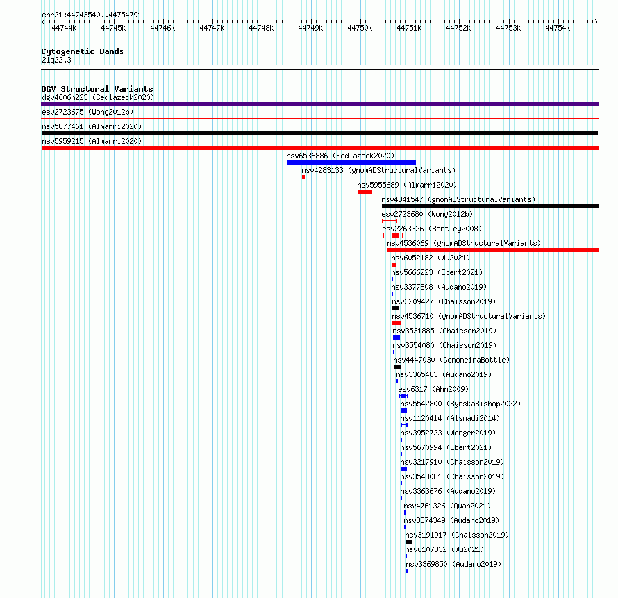Select the purple dgv4606n223 variant bar
618x598 pixels.
pyautogui.click(x=319, y=104)
